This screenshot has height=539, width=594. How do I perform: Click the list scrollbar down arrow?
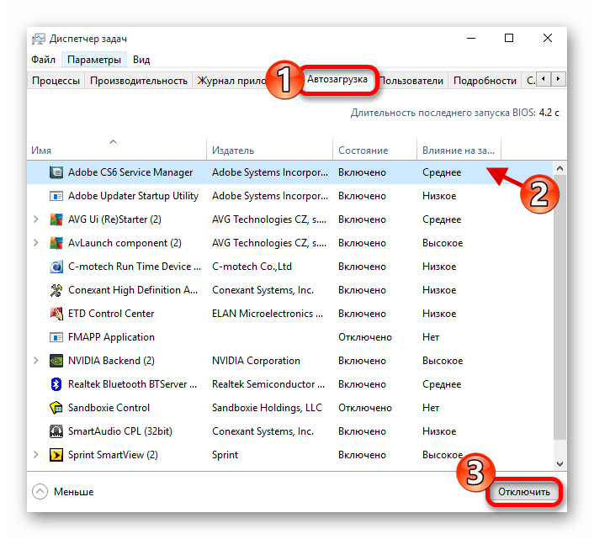[x=560, y=464]
